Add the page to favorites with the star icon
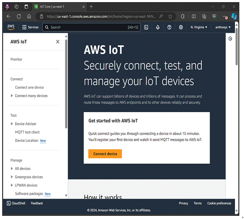Viewport: 244px width, 219px height. tap(170, 16)
